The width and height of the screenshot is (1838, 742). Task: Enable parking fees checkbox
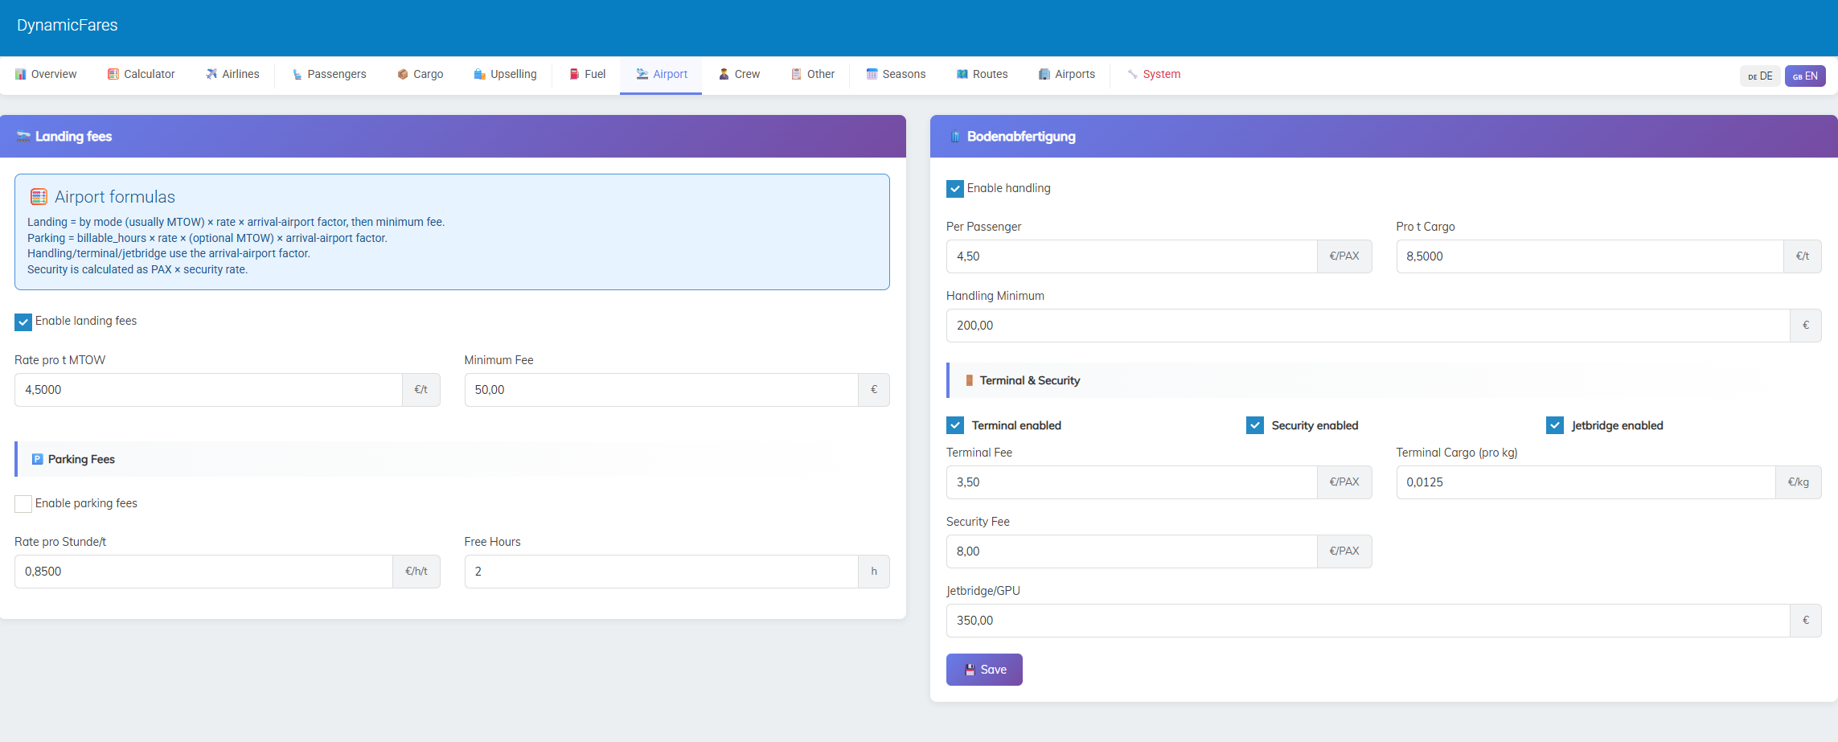pos(23,504)
